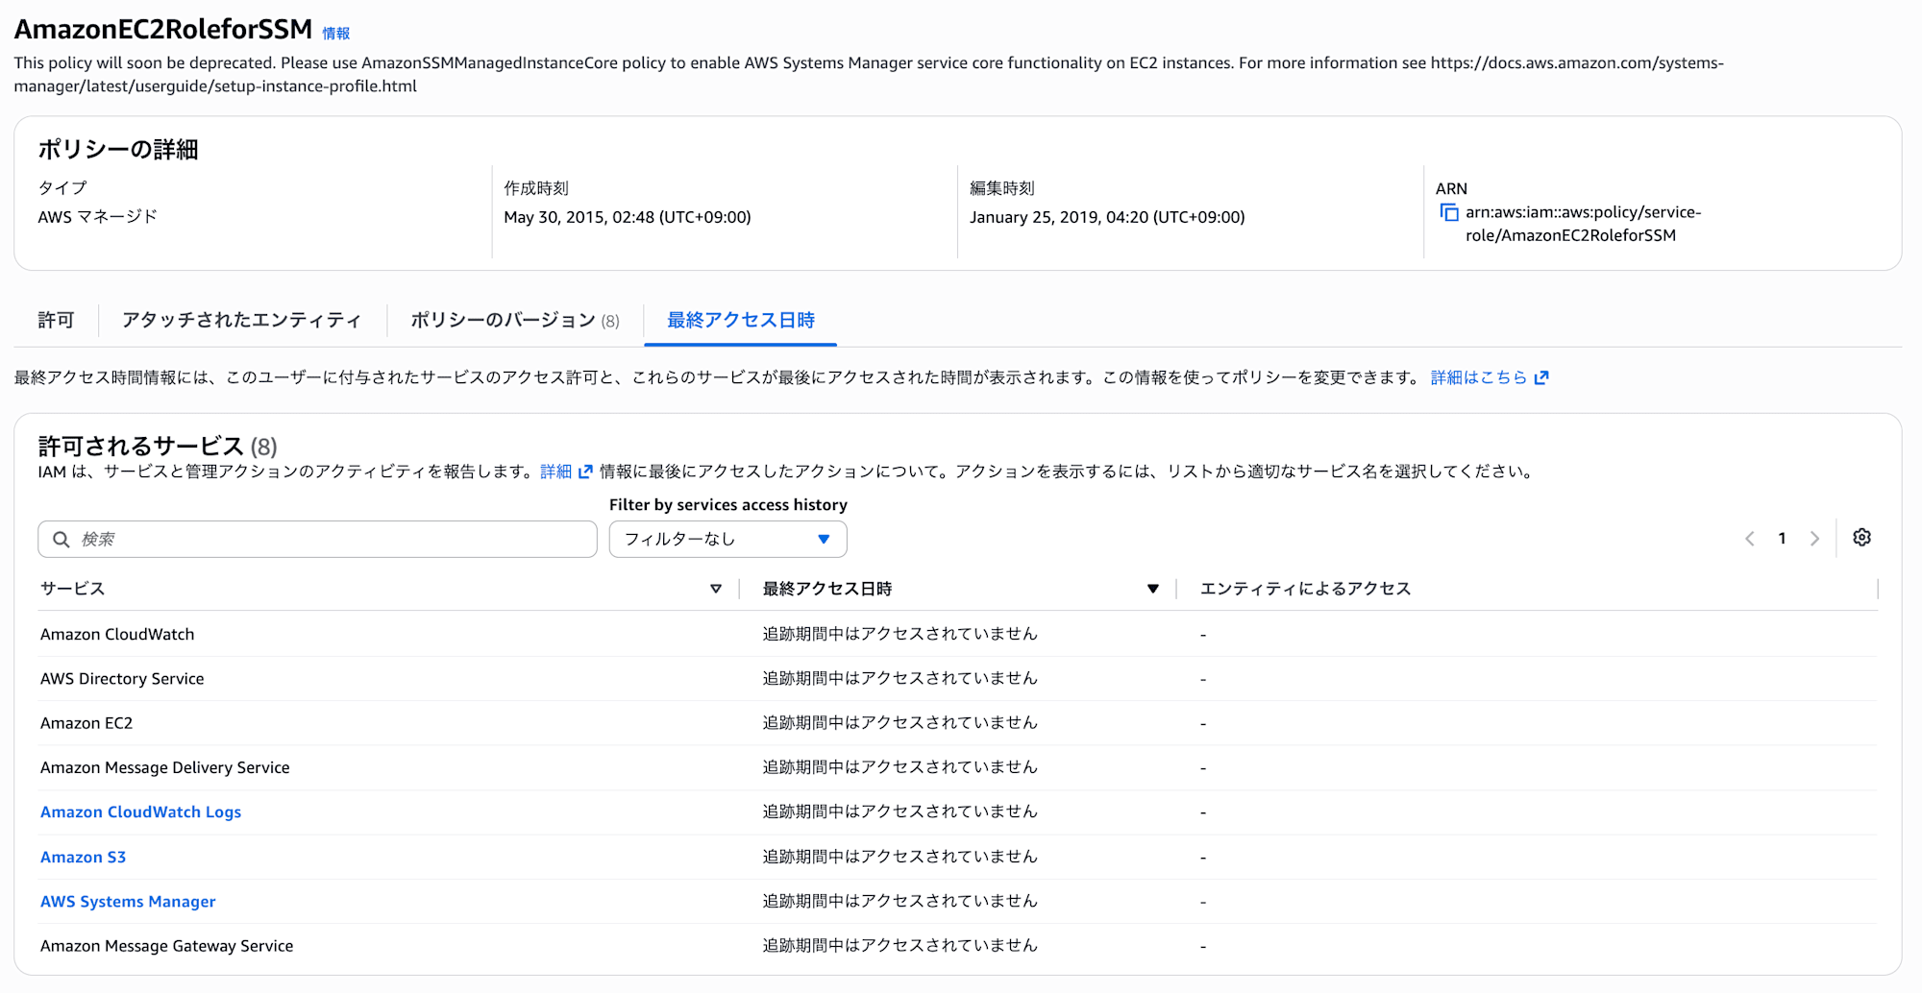The height and width of the screenshot is (993, 1922).
Task: Click the Amazon Message Delivery Service row name
Action: pos(164,767)
